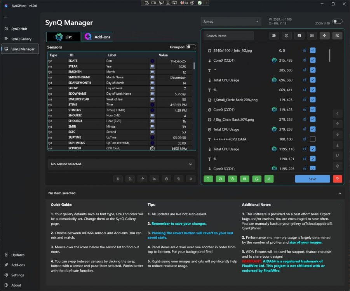Open SynQ Gallery from the sidebar
The width and height of the screenshot is (350, 291).
[x=21, y=39]
